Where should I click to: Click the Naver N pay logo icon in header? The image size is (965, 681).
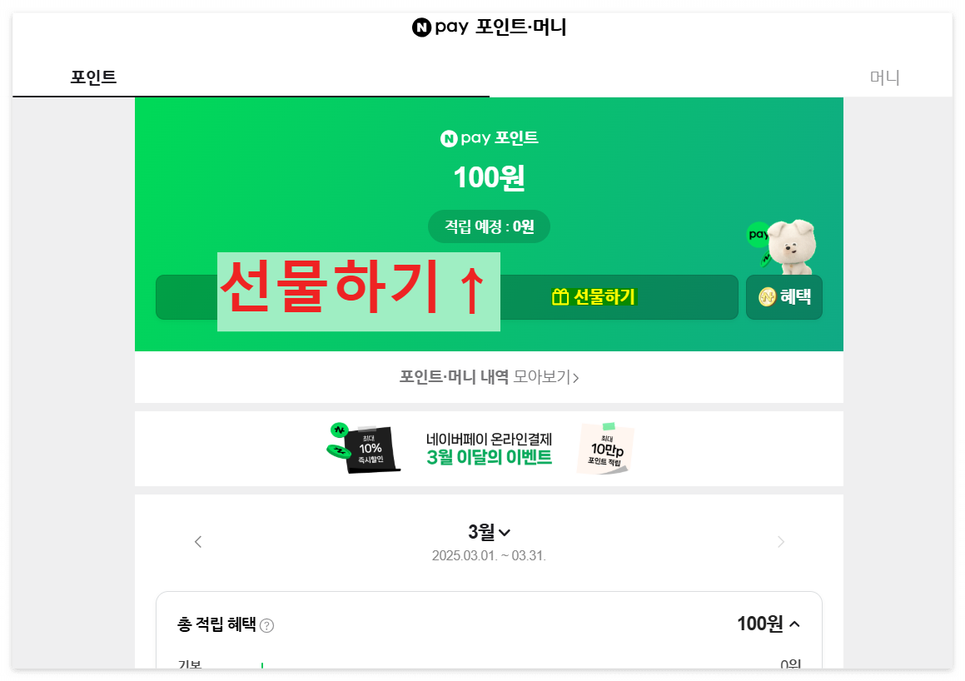tap(421, 27)
